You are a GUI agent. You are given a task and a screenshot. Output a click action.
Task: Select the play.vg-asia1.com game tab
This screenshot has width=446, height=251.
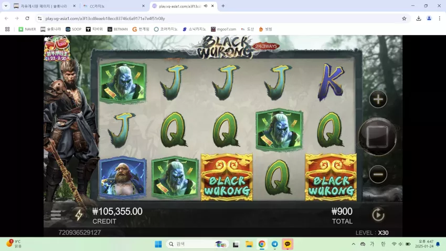180,6
